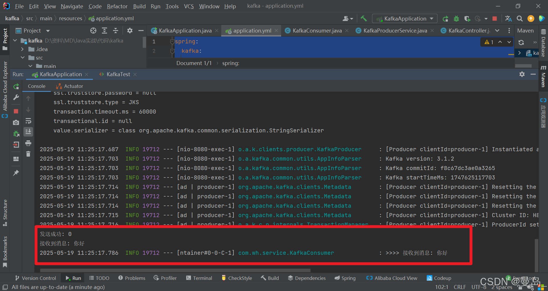
Task: Open the Refactor menu
Action: [x=117, y=6]
